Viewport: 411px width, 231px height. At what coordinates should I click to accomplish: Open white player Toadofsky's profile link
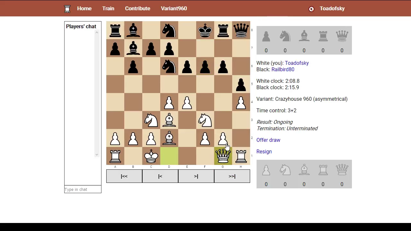click(297, 63)
